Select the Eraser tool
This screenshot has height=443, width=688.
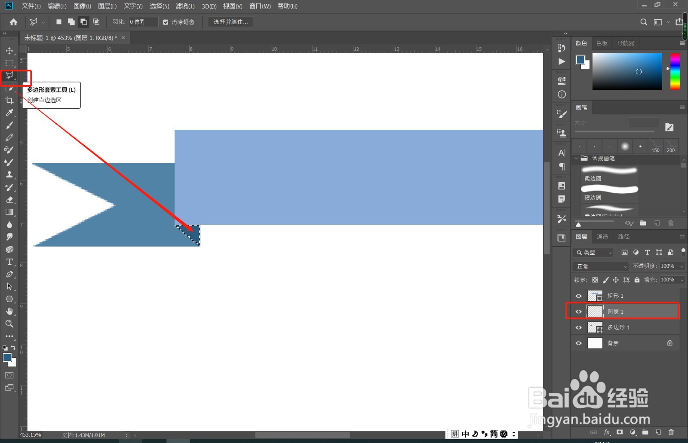tap(9, 199)
